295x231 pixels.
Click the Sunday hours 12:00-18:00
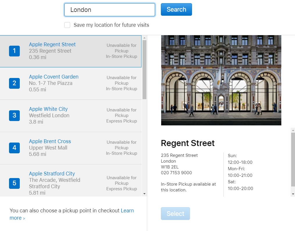pyautogui.click(x=240, y=162)
